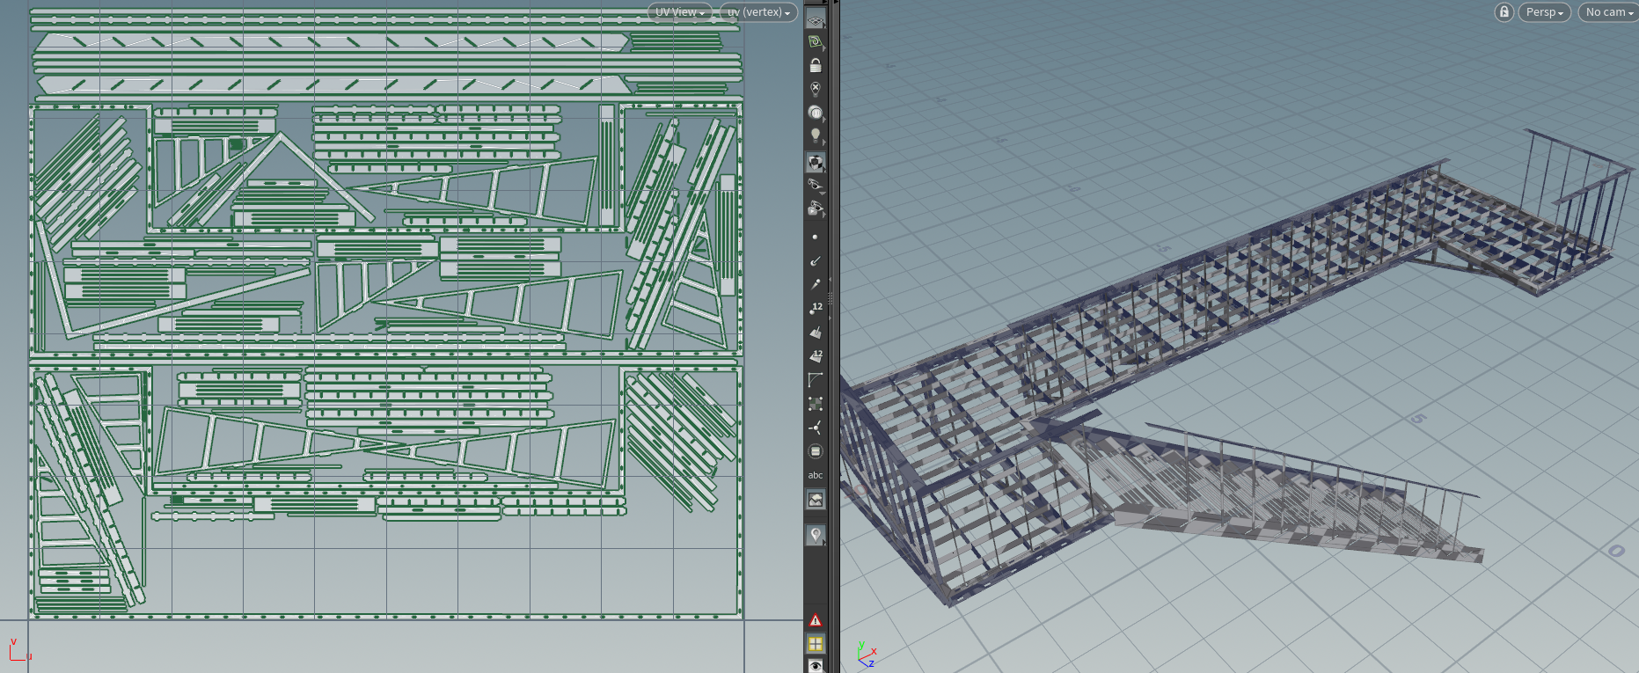Click the construction plane icon
Screen dimensions: 1639x673
816,42
